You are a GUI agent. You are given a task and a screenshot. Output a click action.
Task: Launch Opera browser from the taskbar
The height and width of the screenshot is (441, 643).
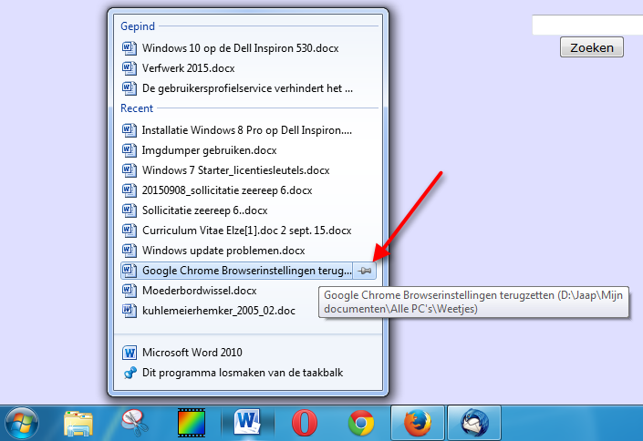[x=305, y=423]
